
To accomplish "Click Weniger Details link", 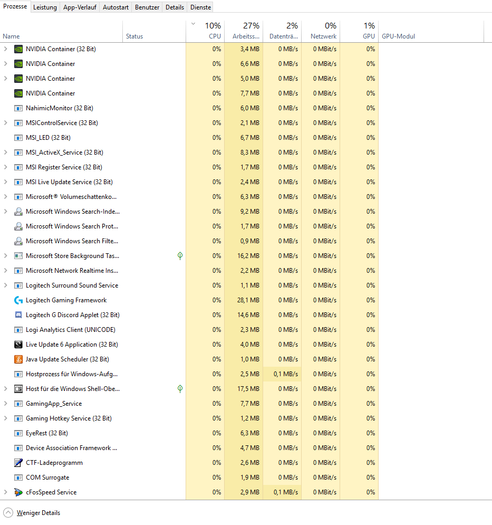I will pos(38,513).
